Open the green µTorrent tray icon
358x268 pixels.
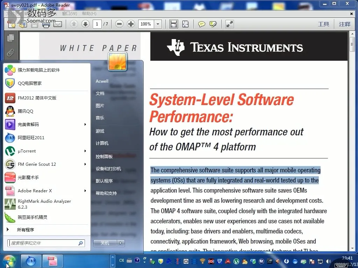(236, 261)
